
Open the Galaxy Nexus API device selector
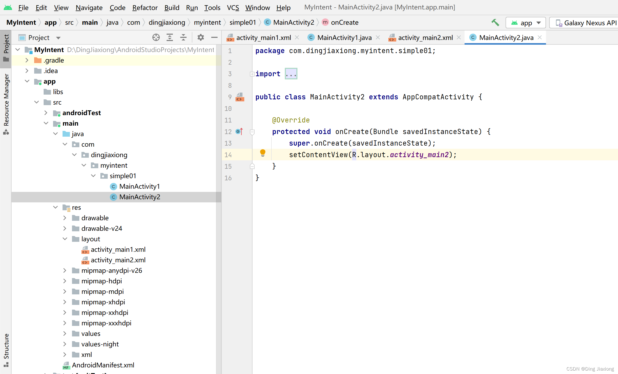pos(584,23)
